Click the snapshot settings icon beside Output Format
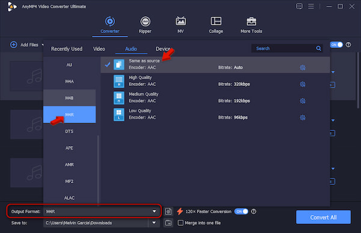 coord(168,211)
